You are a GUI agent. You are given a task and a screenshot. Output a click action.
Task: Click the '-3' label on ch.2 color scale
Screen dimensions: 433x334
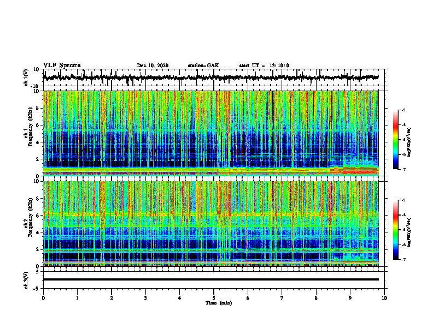(403, 200)
